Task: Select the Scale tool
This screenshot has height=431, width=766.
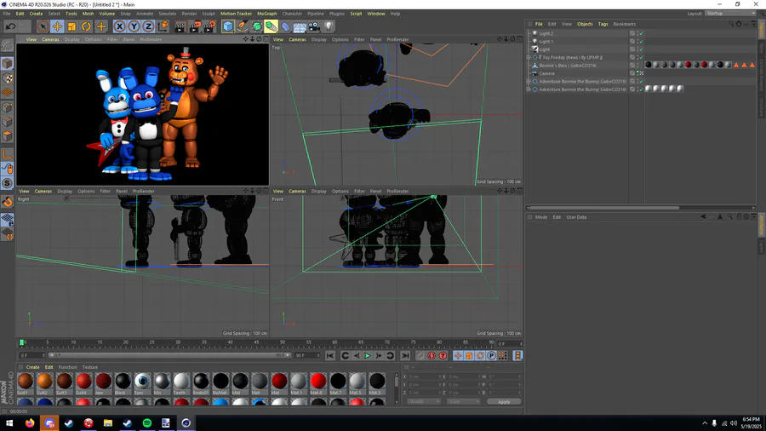Action: (x=71, y=26)
